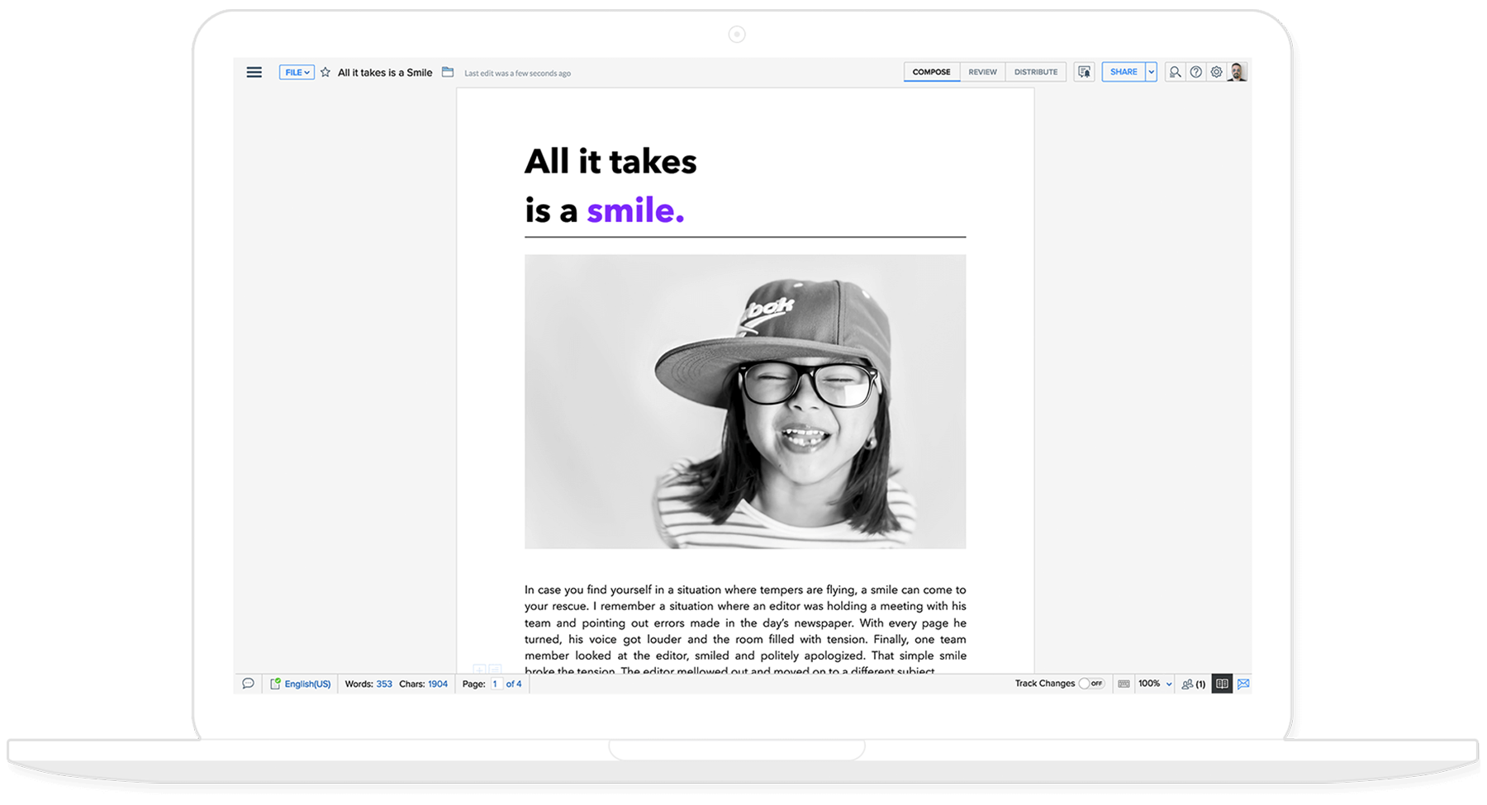Click the SHARE button
Screen dimensions: 1487x805
click(1124, 73)
